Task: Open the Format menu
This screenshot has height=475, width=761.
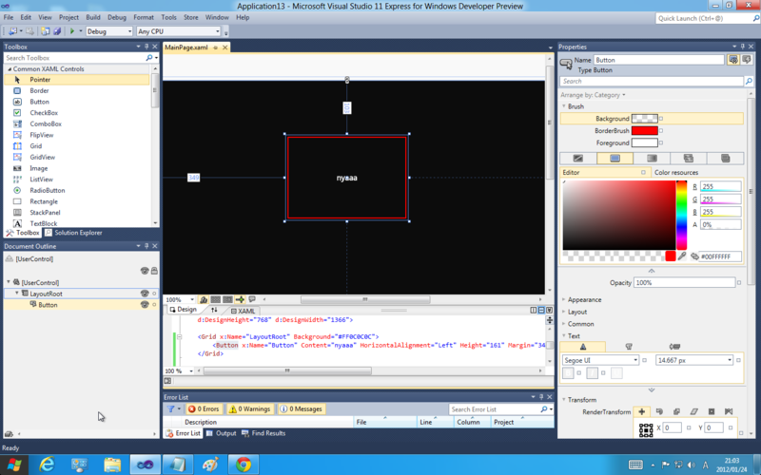Action: point(144,17)
